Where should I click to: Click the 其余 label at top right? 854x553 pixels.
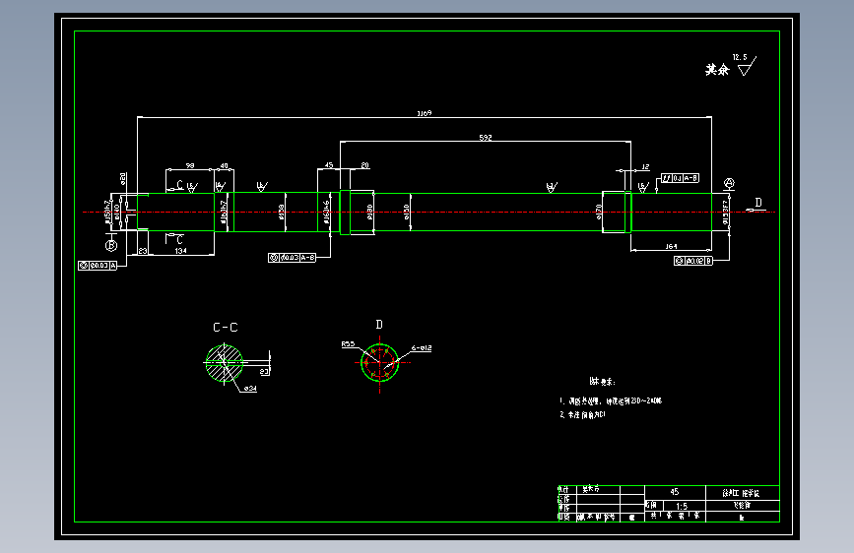[717, 70]
